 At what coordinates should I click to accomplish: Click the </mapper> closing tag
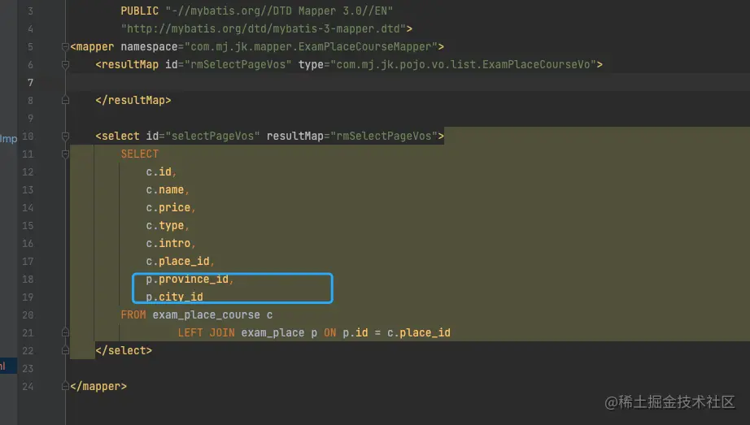[98, 386]
